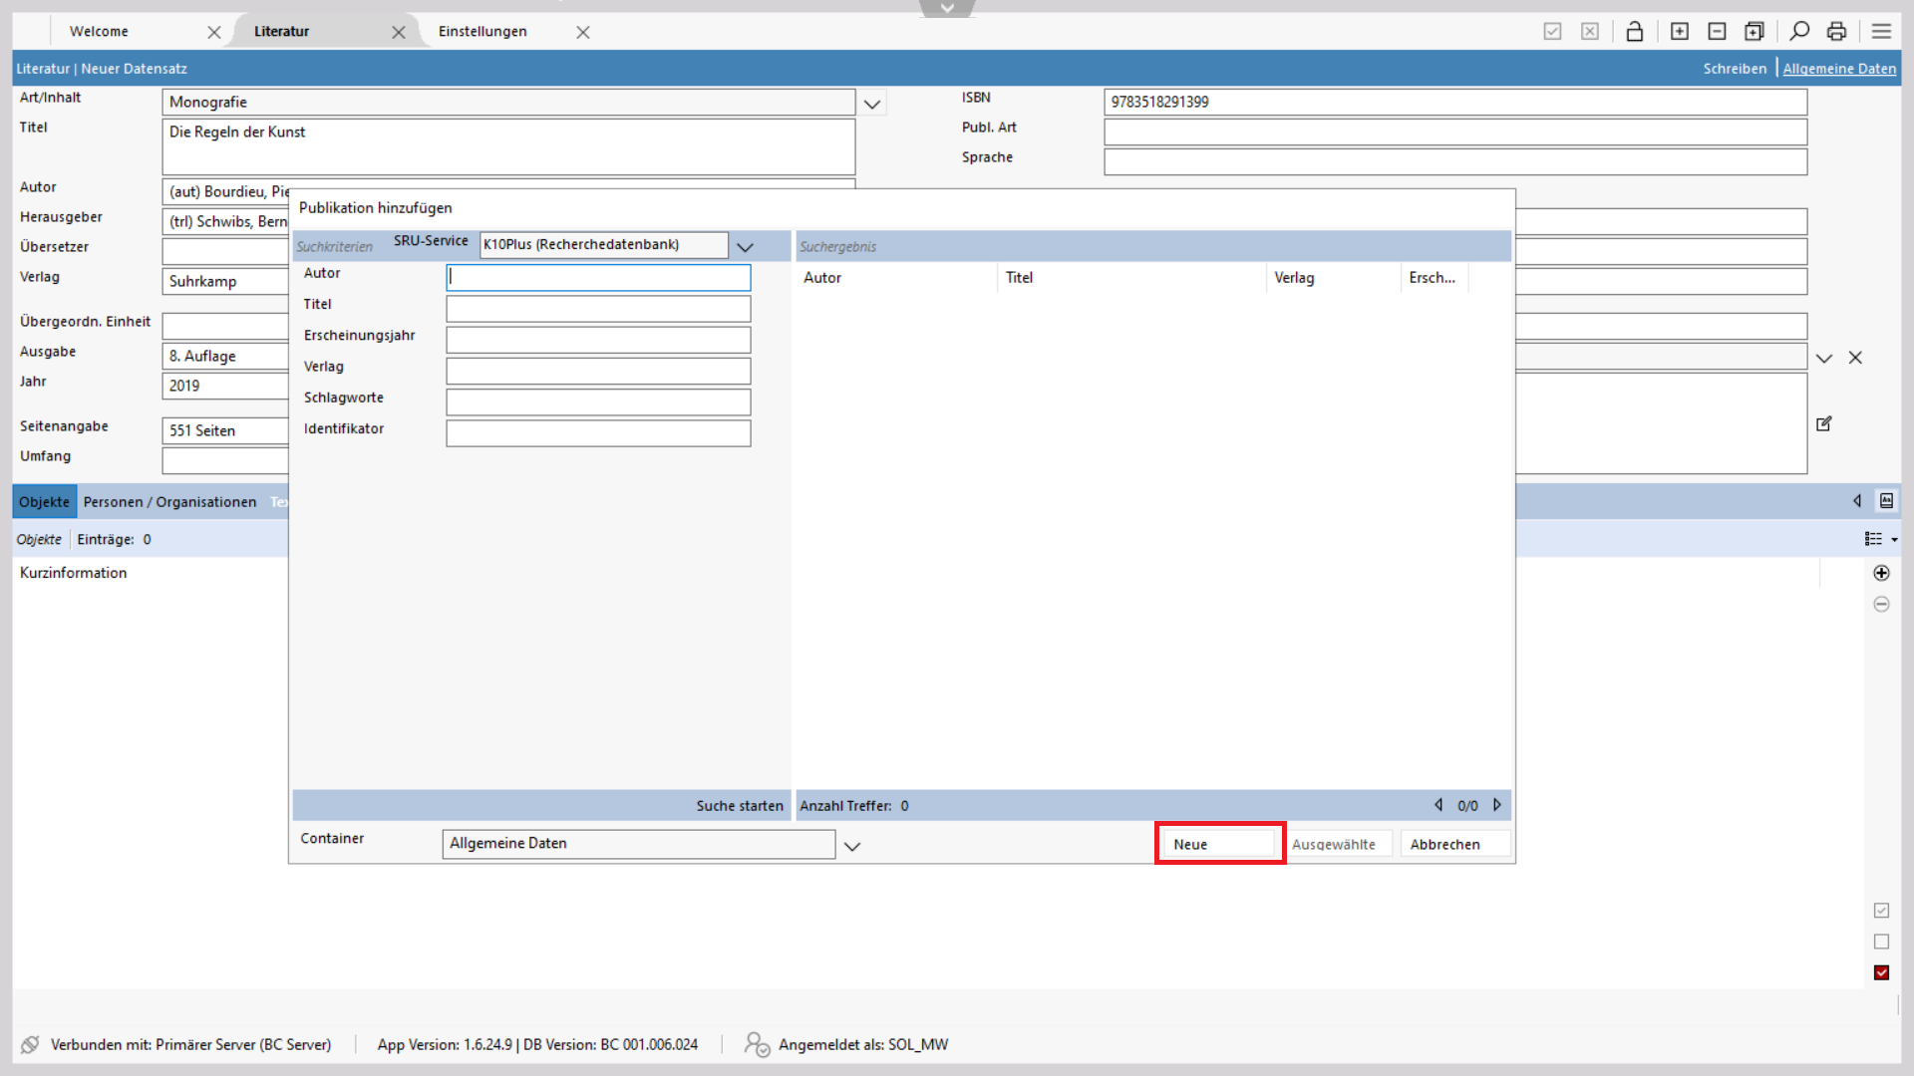Image resolution: width=1914 pixels, height=1076 pixels.
Task: Click the add new record plus icon
Action: (x=1680, y=32)
